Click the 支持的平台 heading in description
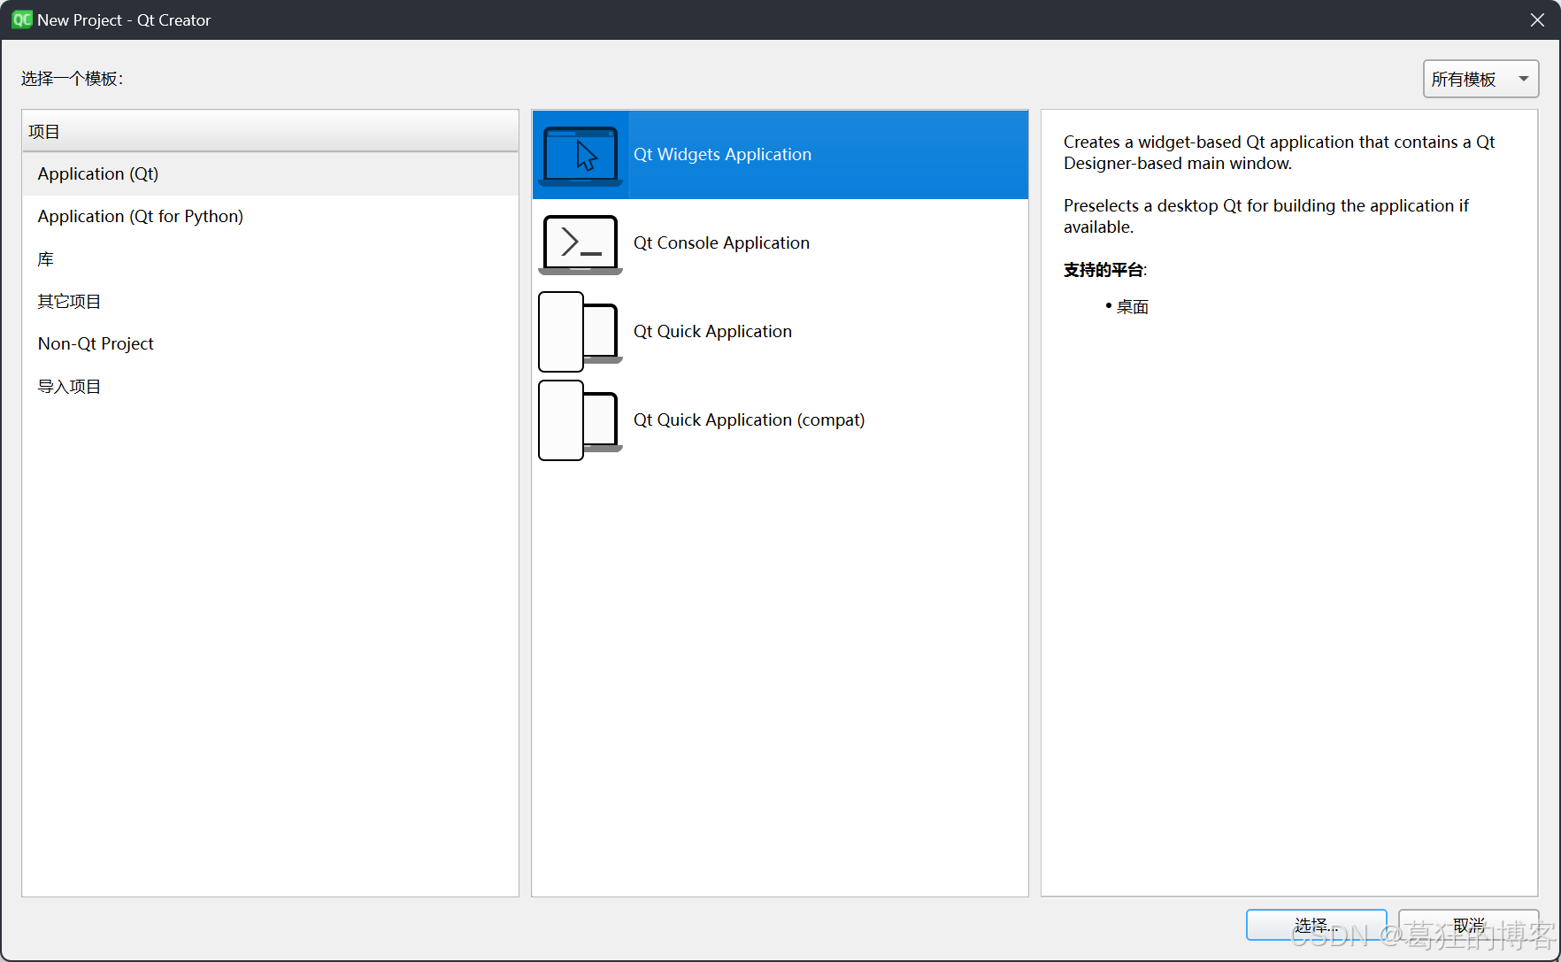 pos(1104,270)
